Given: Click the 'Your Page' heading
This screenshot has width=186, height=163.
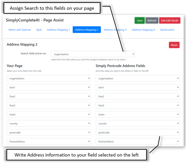Looking at the screenshot, I should [15, 66].
